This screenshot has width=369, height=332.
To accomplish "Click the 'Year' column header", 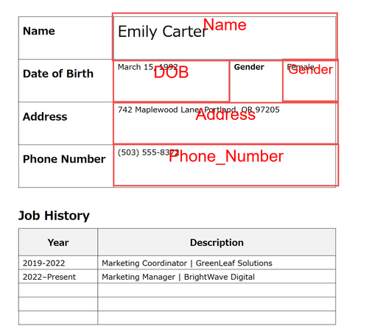I will point(58,242).
